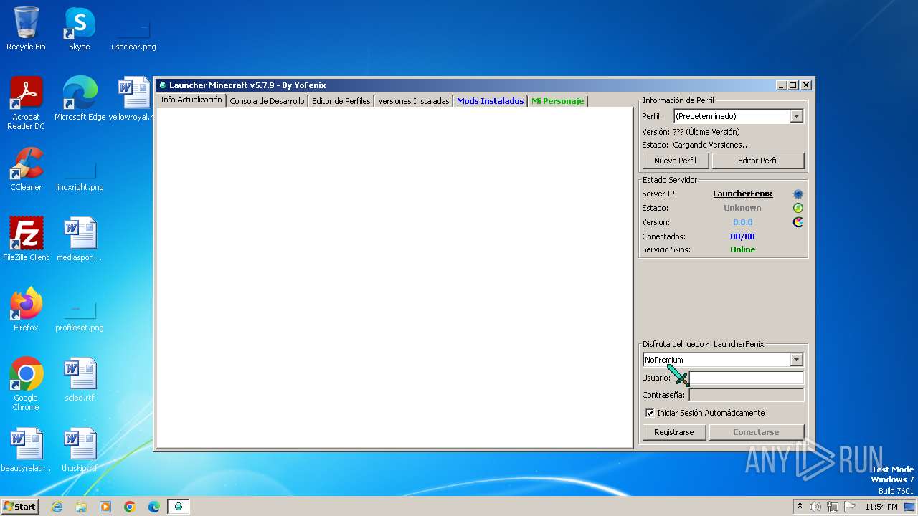
Task: Select the soled.rtf desktop document
Action: tap(80, 379)
